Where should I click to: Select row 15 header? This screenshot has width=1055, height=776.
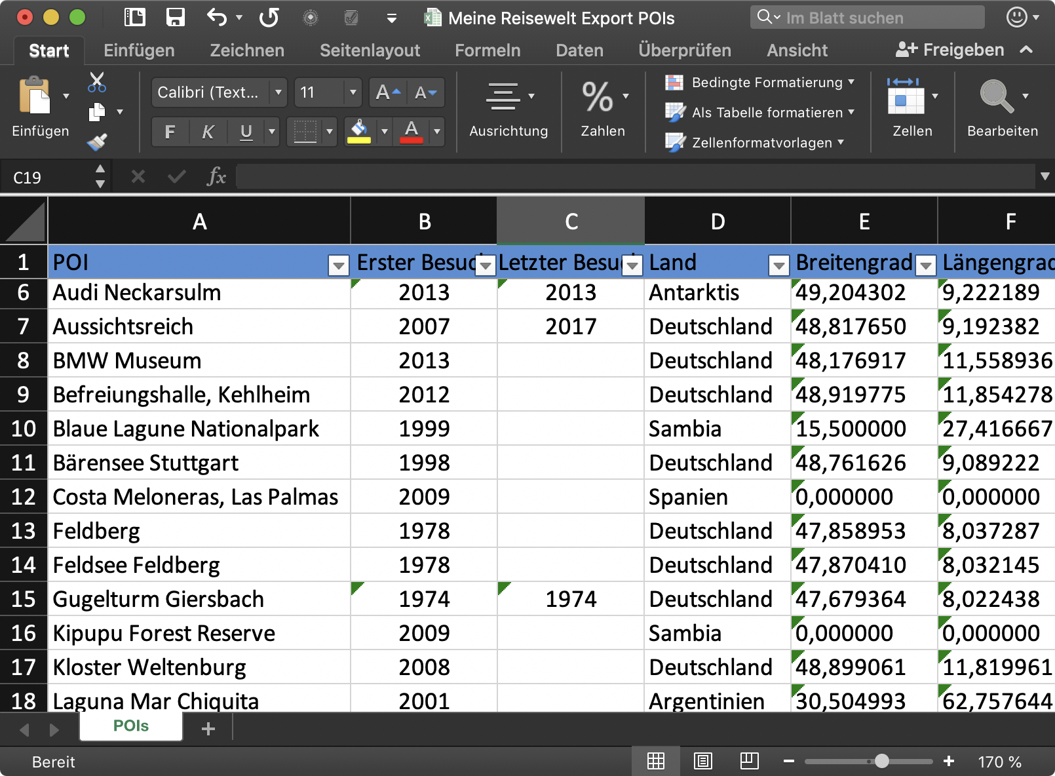[24, 599]
